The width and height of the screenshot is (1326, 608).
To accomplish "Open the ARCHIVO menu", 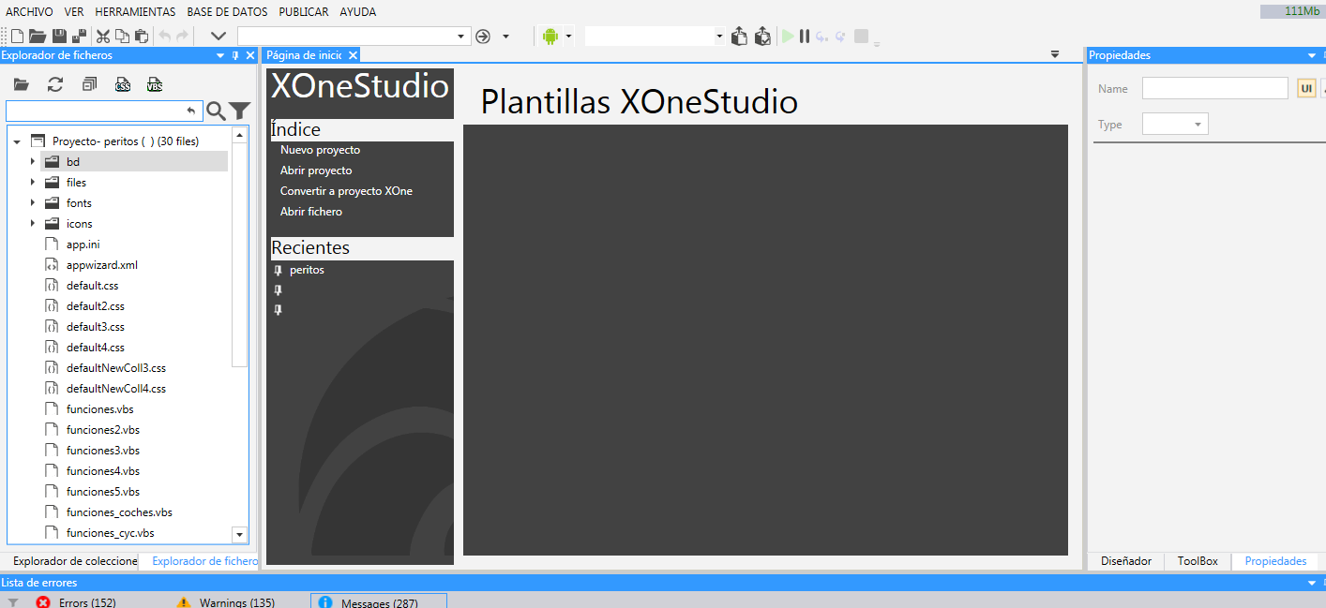I will tap(29, 12).
